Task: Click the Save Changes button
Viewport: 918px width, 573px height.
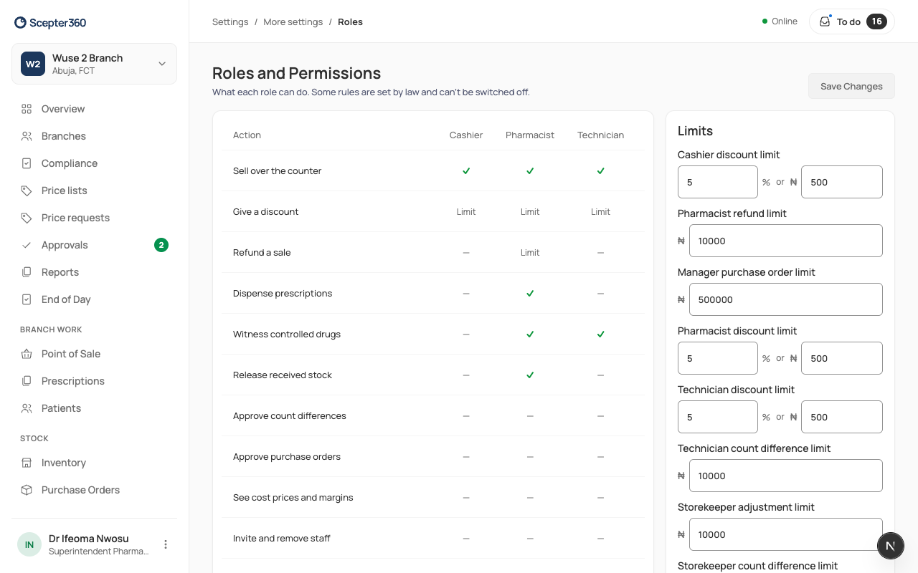Action: tap(851, 86)
